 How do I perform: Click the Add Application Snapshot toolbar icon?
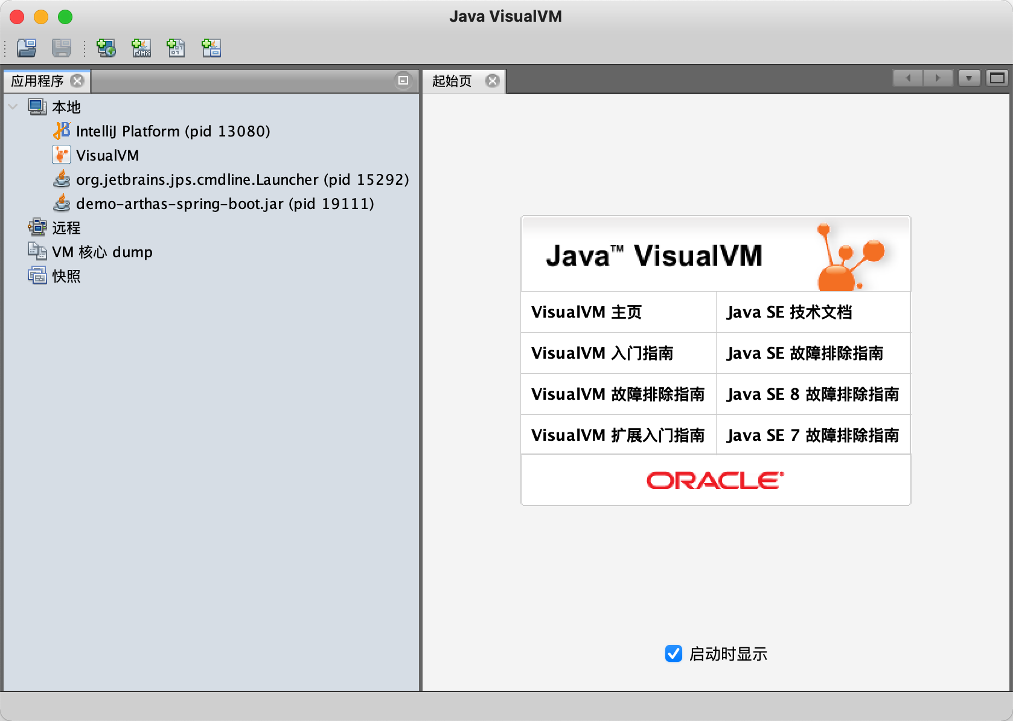tap(211, 48)
